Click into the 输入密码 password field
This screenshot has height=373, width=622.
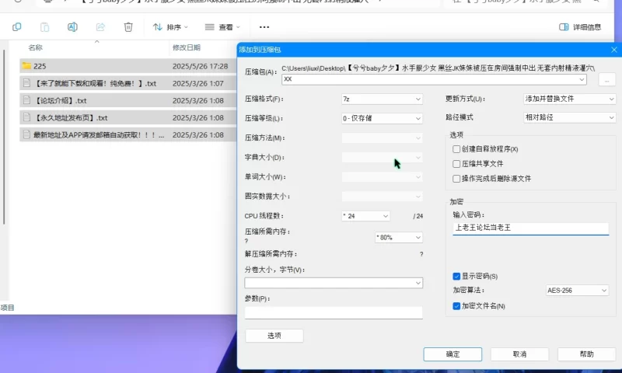[x=530, y=228]
